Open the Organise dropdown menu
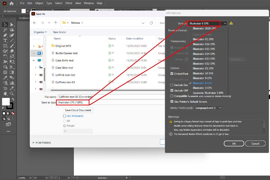The height and width of the screenshot is (180, 270). click(x=40, y=32)
